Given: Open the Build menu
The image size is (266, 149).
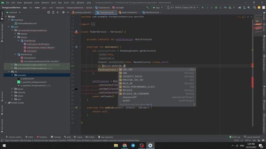Looking at the screenshot, I should (x=54, y=2).
